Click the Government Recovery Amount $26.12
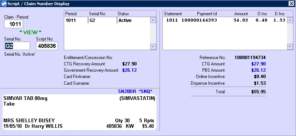Image resolution: width=296 pixels, height=136 pixels. point(129,70)
